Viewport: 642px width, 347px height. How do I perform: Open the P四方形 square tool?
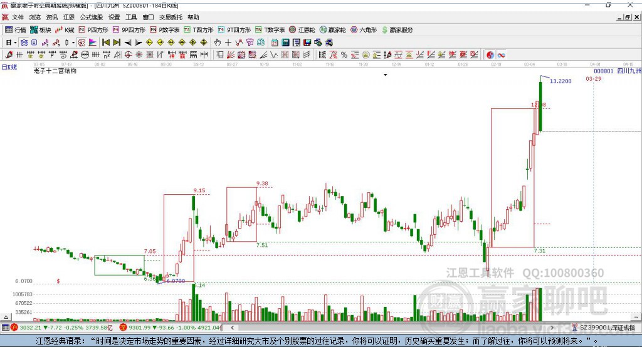point(93,30)
